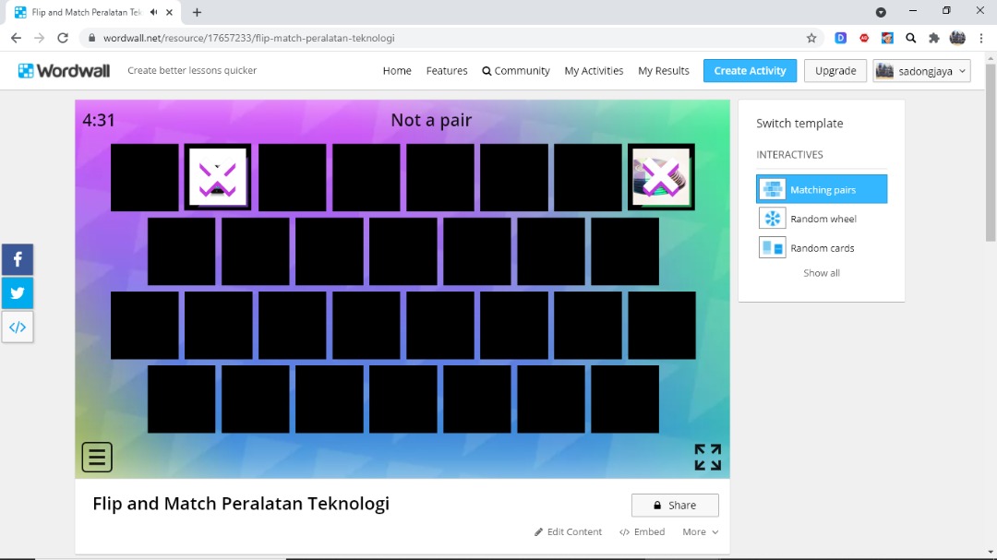Click the Share button

pyautogui.click(x=675, y=506)
